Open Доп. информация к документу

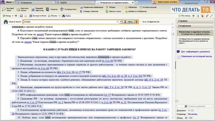point(193,51)
